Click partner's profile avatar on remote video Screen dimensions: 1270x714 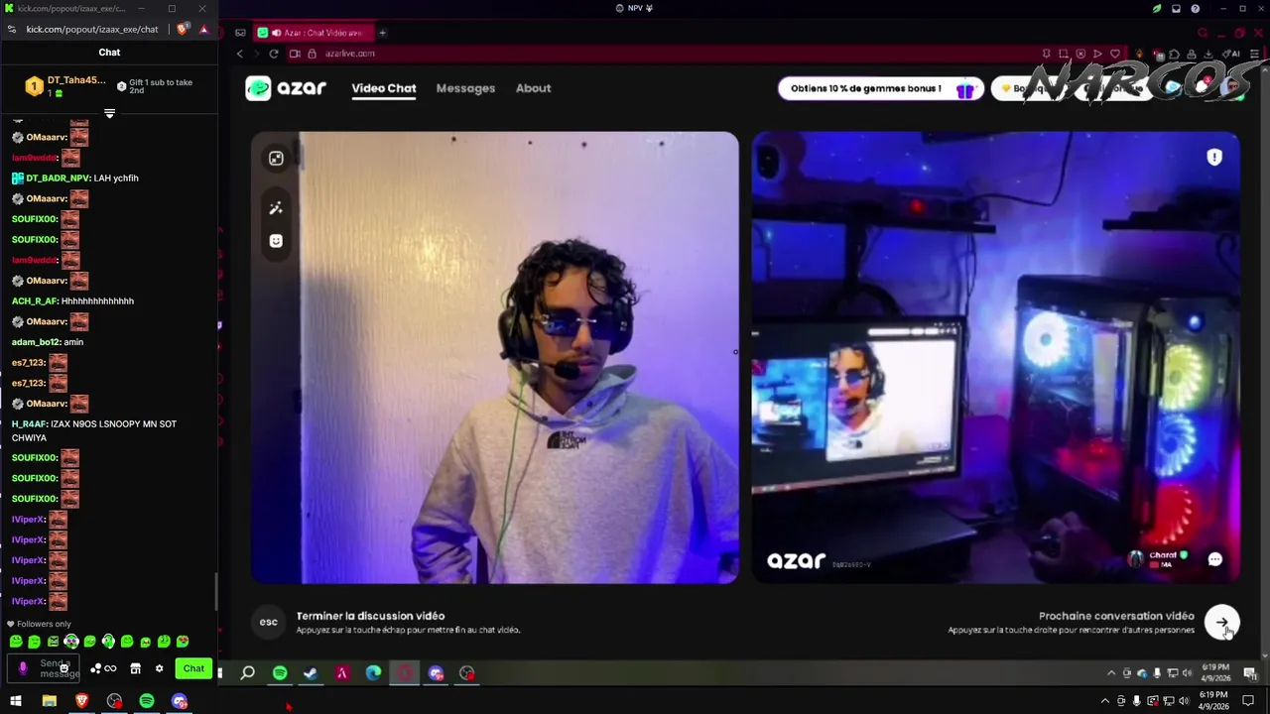point(1136,559)
